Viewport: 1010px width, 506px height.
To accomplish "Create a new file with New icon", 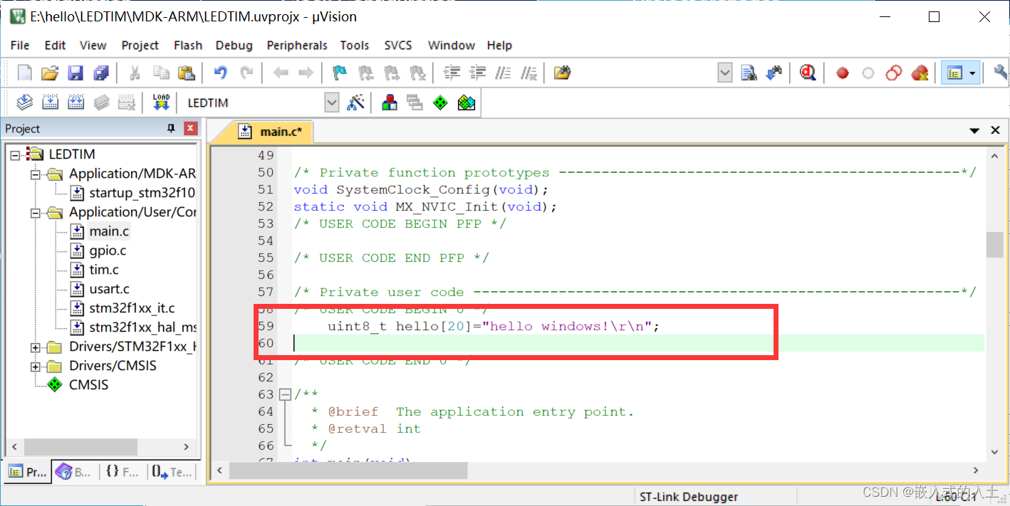I will (x=25, y=73).
